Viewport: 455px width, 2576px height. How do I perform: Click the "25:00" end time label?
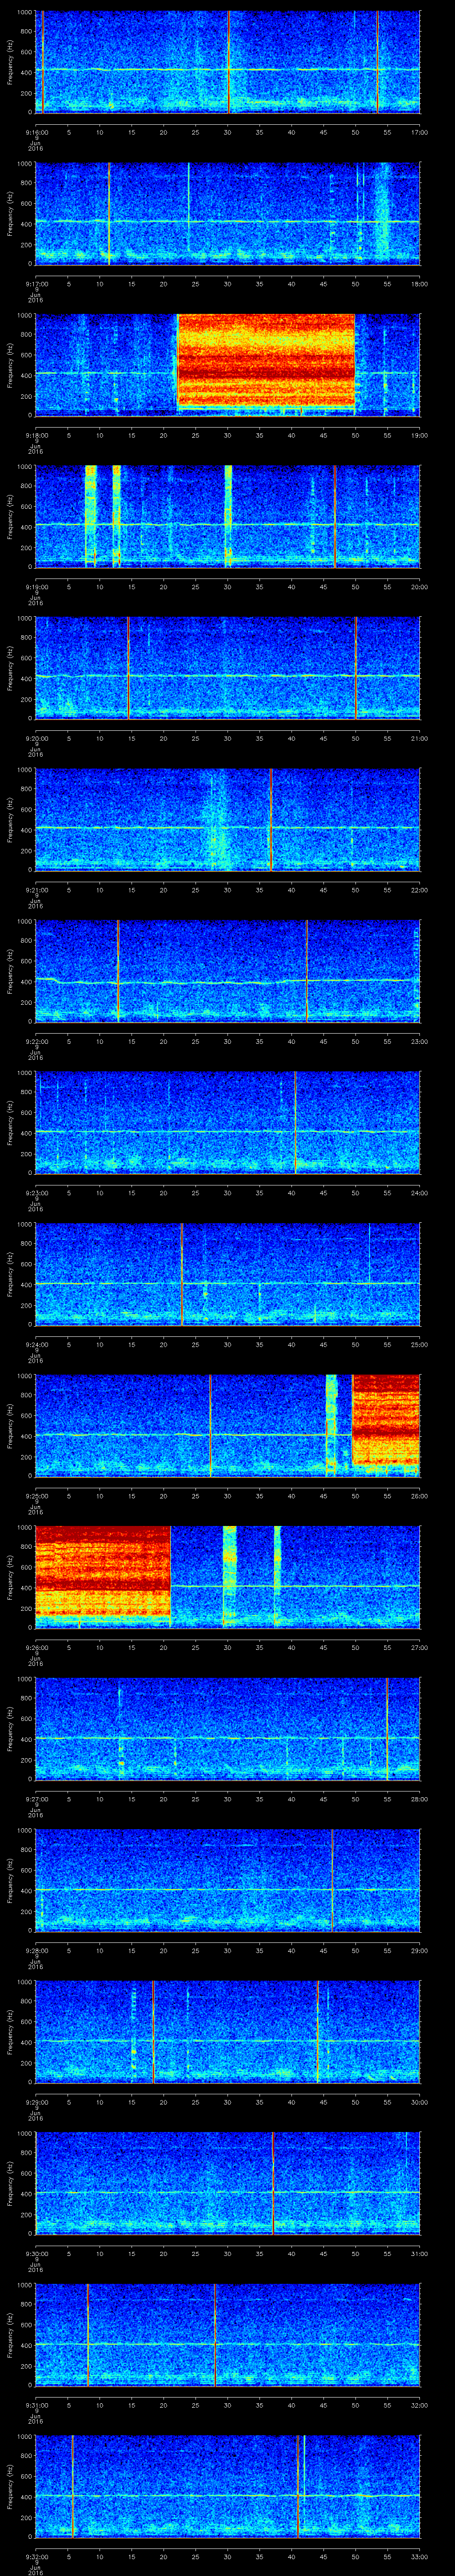pyautogui.click(x=419, y=1344)
